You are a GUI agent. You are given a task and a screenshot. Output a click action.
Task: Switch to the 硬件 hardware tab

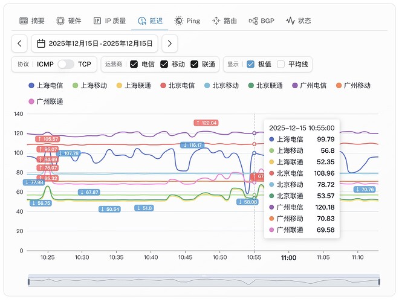(x=69, y=21)
